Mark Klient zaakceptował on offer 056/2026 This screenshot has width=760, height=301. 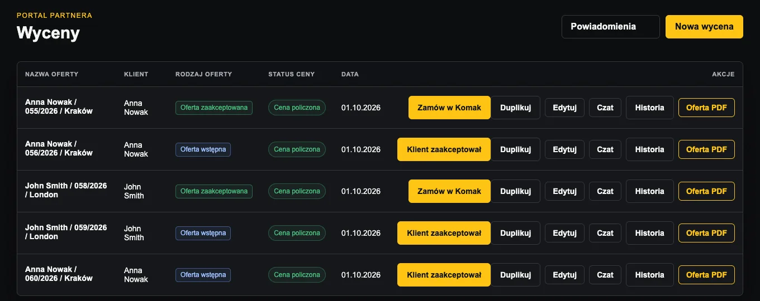click(444, 149)
